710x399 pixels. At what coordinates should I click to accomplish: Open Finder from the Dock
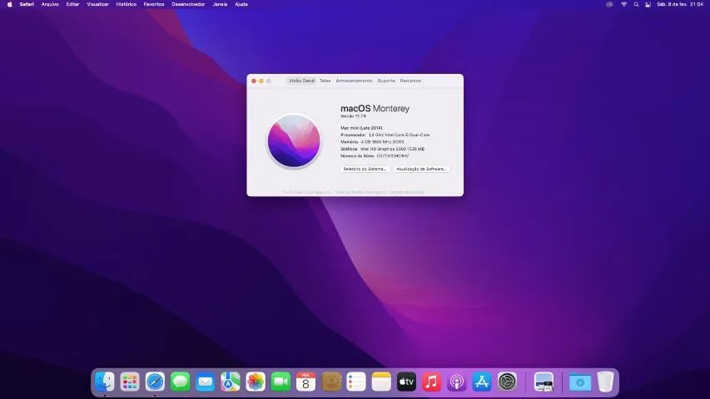pos(105,382)
